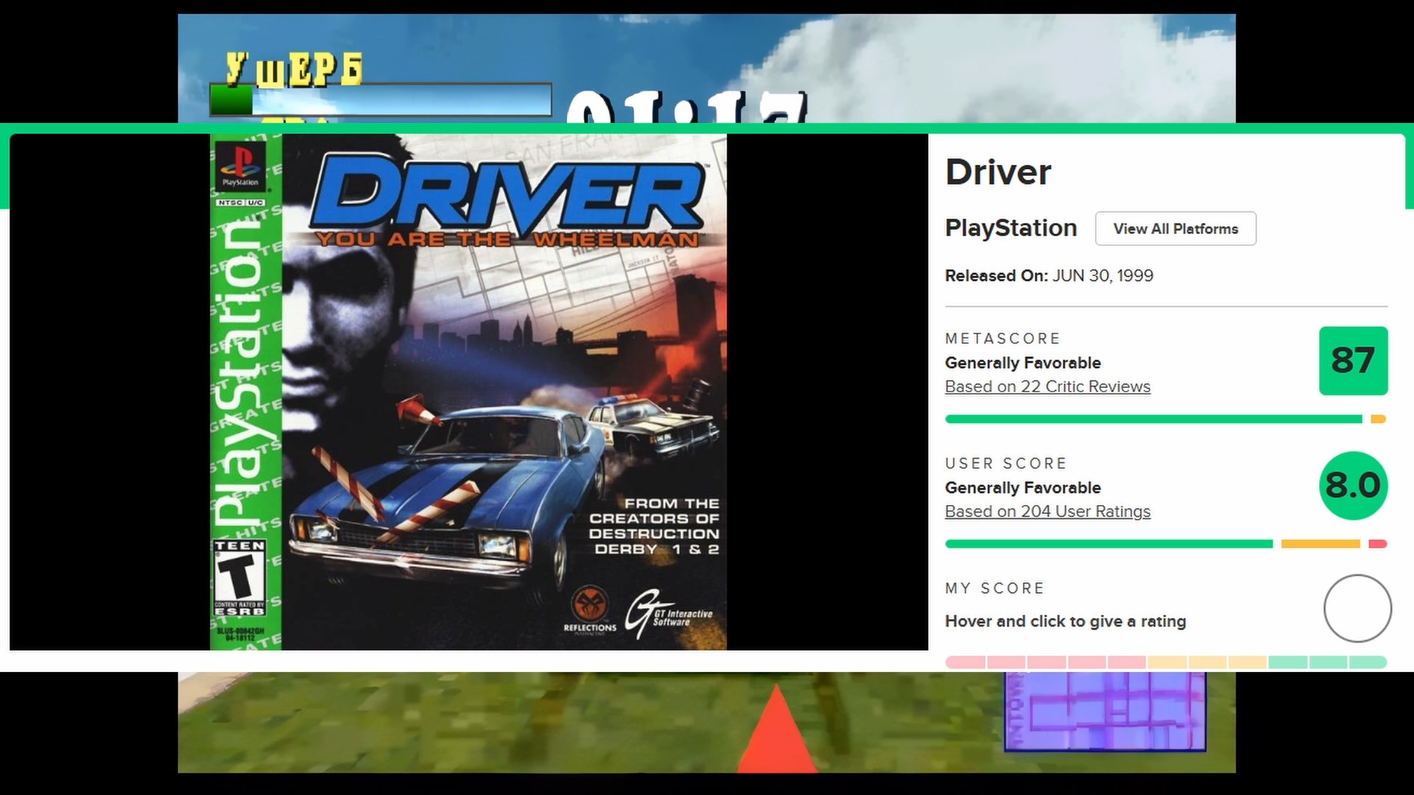Select the Driver game cover image
The height and width of the screenshot is (795, 1414).
[x=468, y=392]
